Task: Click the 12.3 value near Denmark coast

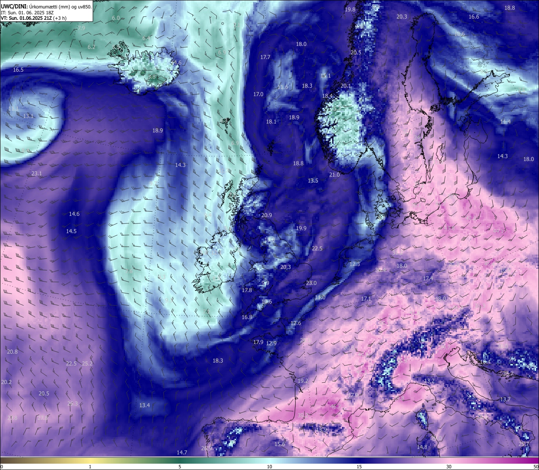Action: 355,264
